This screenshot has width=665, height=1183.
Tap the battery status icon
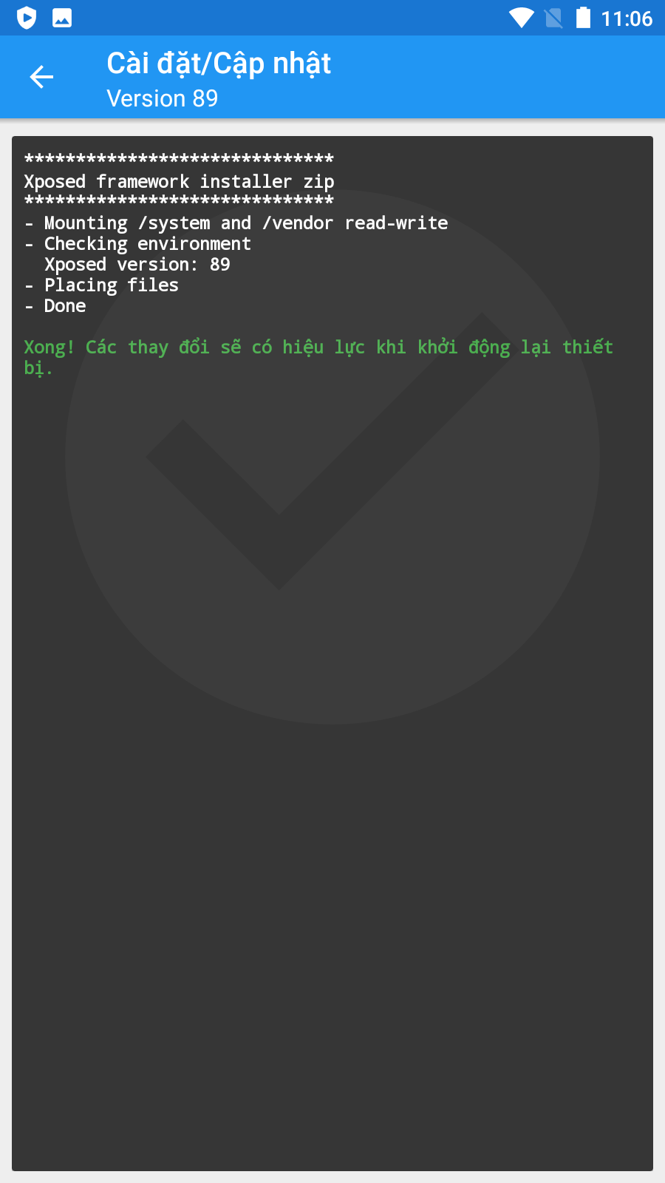[x=583, y=18]
